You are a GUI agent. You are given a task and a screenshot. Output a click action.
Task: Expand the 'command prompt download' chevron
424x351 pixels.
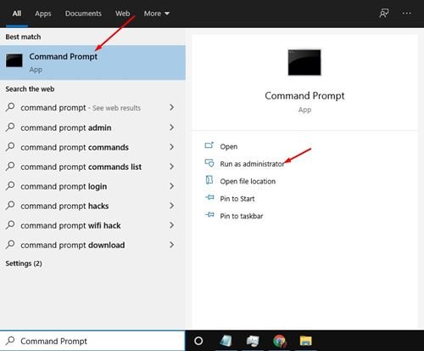(171, 245)
